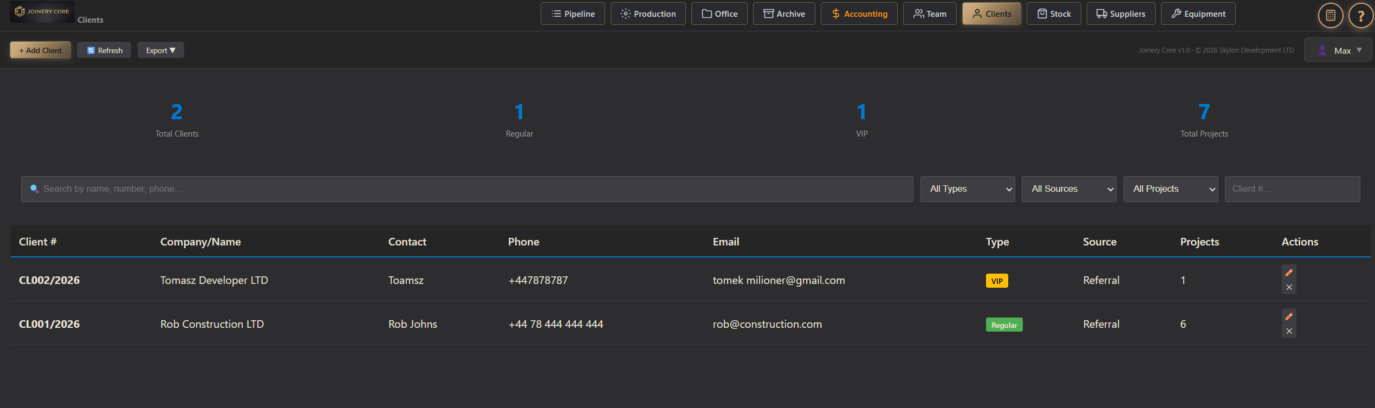Image resolution: width=1375 pixels, height=408 pixels.
Task: Click the Clients page title label
Action: tap(90, 20)
